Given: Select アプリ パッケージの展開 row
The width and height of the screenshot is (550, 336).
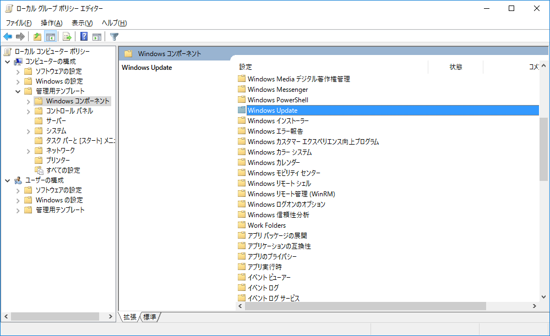Looking at the screenshot, I should pos(277,235).
